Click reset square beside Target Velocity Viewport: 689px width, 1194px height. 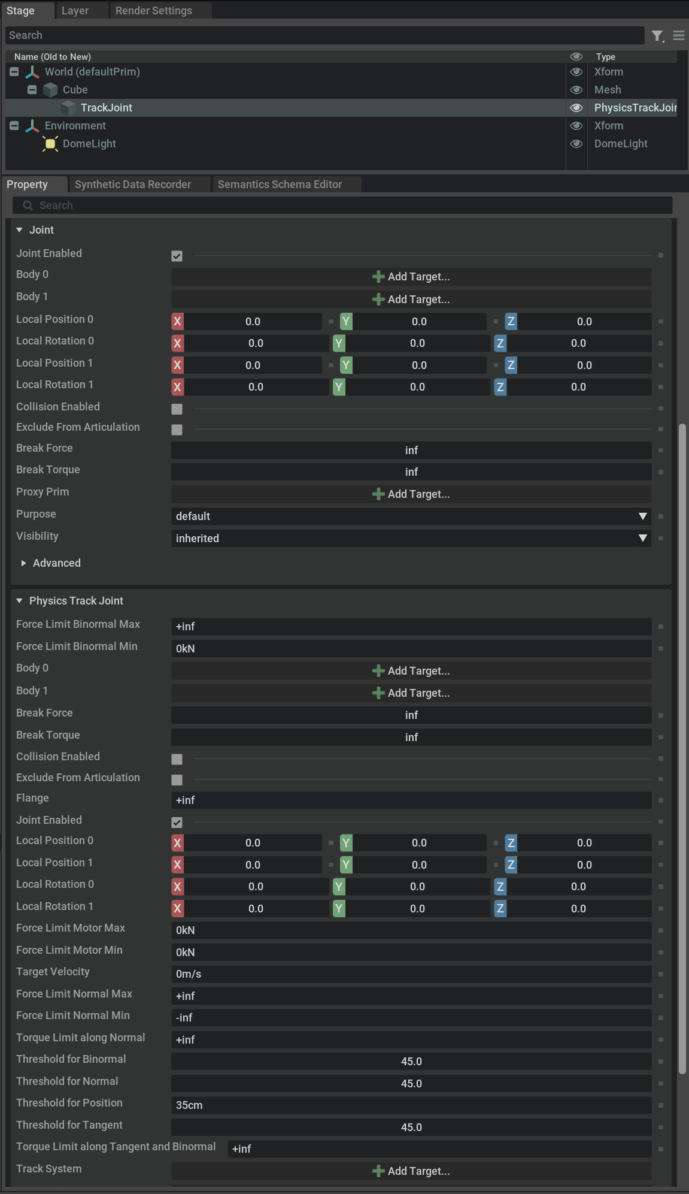point(661,974)
